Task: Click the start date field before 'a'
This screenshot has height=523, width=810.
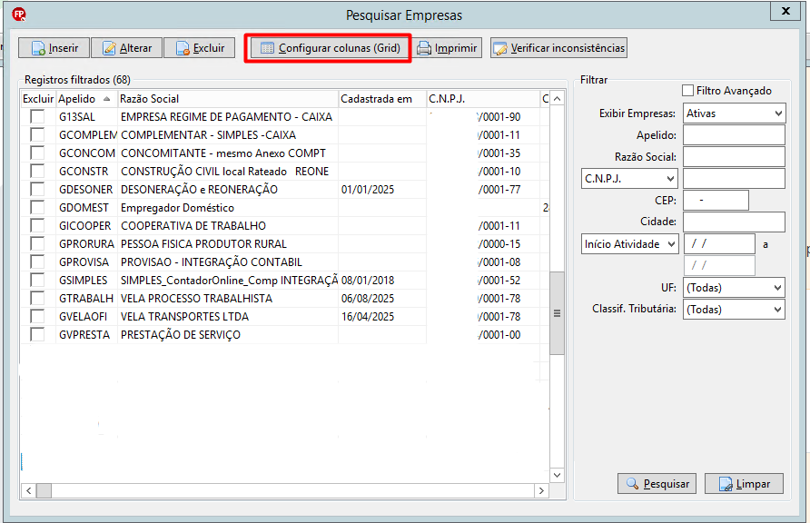Action: click(719, 243)
